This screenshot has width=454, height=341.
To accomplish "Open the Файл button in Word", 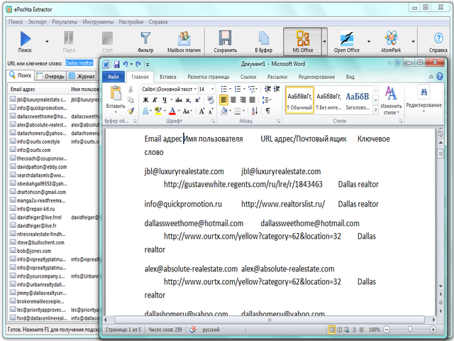I will pos(113,77).
